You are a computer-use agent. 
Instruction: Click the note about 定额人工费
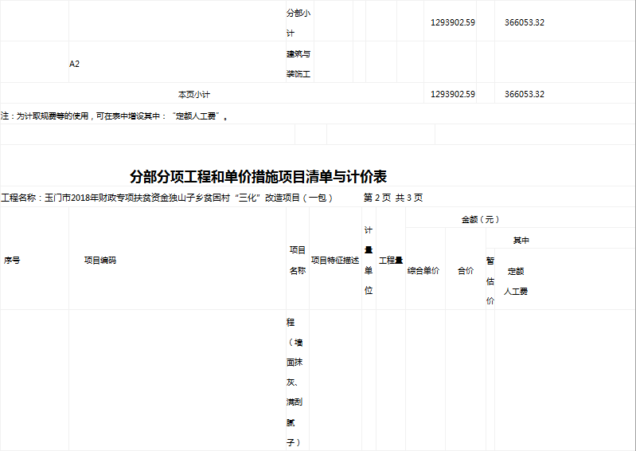click(x=115, y=116)
